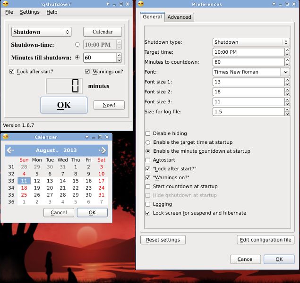Image resolution: width=300 pixels, height=283 pixels.
Task: Decrease Minutes till shutdown in qshutdown
Action: [119, 60]
